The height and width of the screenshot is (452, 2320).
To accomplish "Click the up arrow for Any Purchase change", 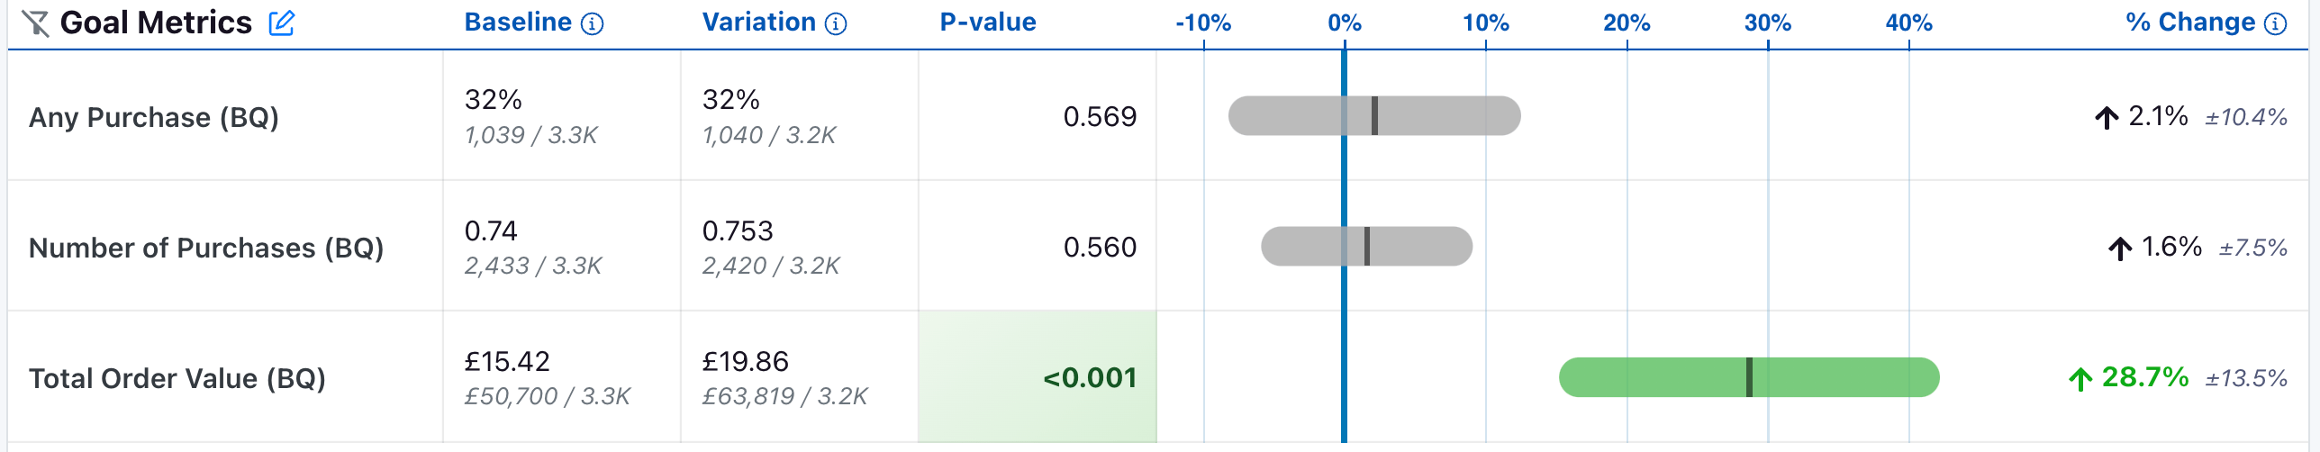I will pyautogui.click(x=2106, y=117).
